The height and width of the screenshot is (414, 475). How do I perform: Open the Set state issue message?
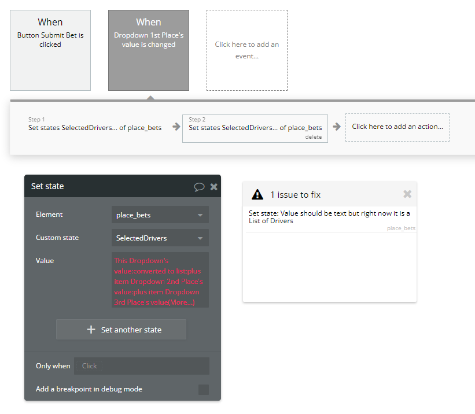click(329, 217)
